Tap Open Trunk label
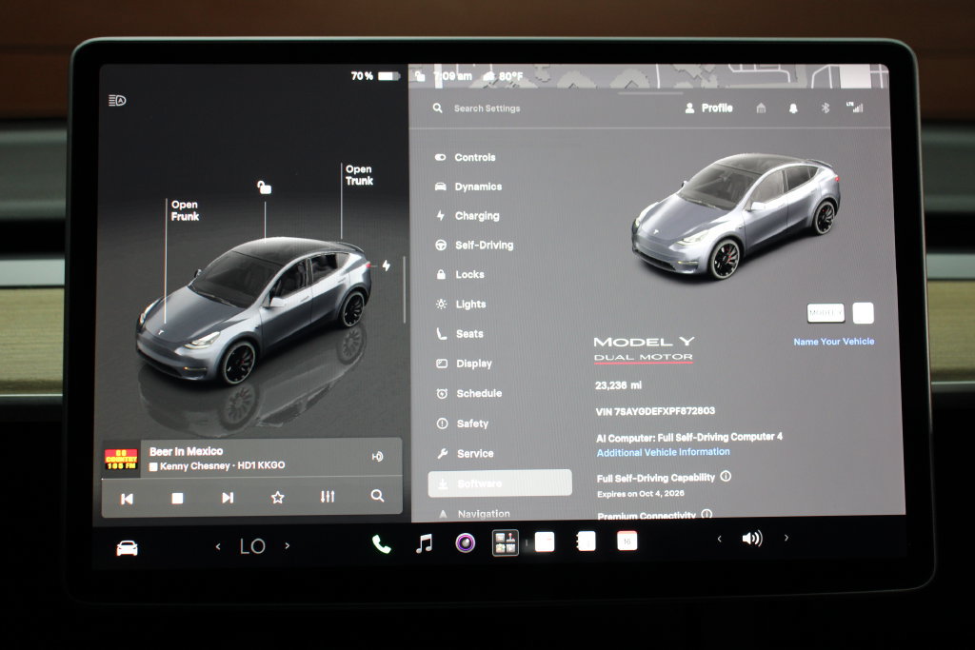Viewport: 975px width, 650px height. [x=359, y=174]
